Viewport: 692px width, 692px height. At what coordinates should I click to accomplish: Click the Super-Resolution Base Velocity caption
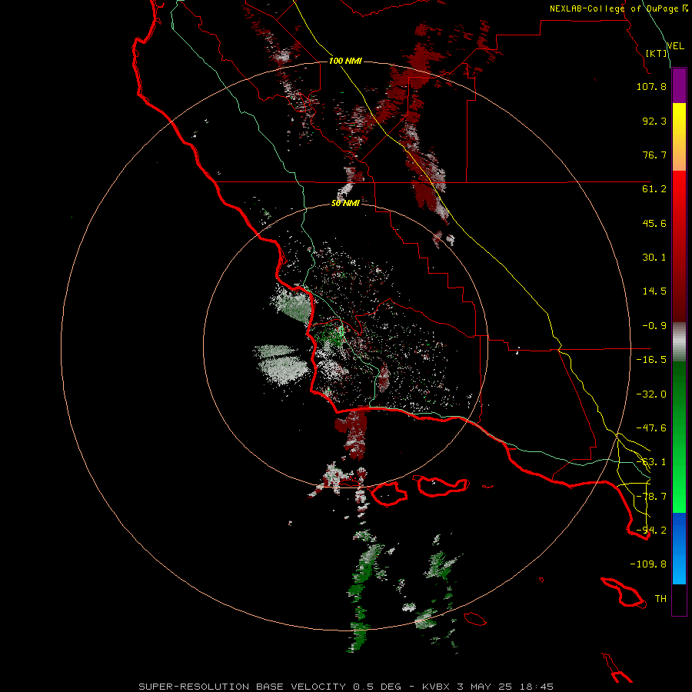(x=345, y=687)
